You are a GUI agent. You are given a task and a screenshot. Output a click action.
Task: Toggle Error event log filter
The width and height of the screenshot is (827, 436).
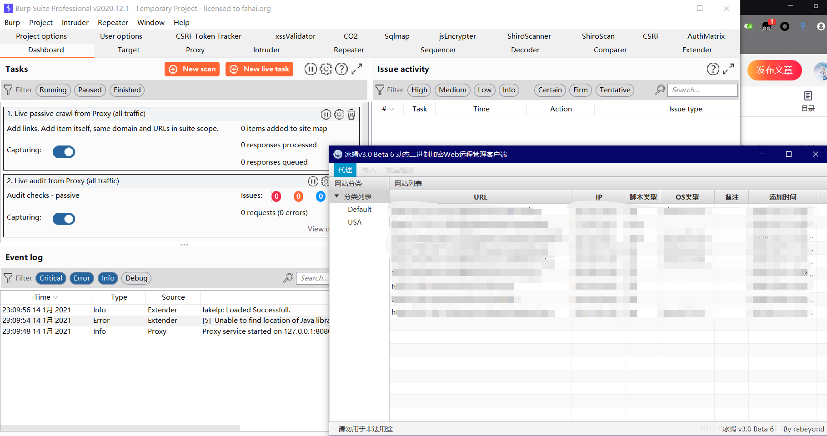click(x=82, y=278)
